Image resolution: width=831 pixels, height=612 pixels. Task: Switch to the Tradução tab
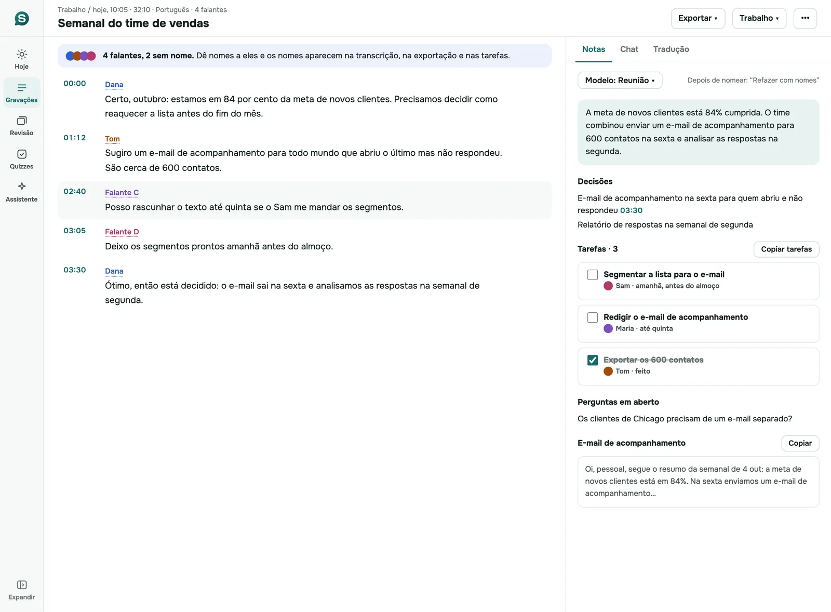tap(671, 49)
